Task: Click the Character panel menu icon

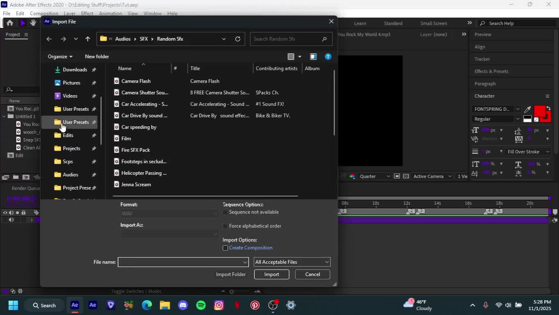Action: 547,96
